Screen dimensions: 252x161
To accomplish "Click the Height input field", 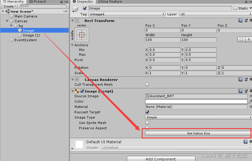I will (198, 40).
